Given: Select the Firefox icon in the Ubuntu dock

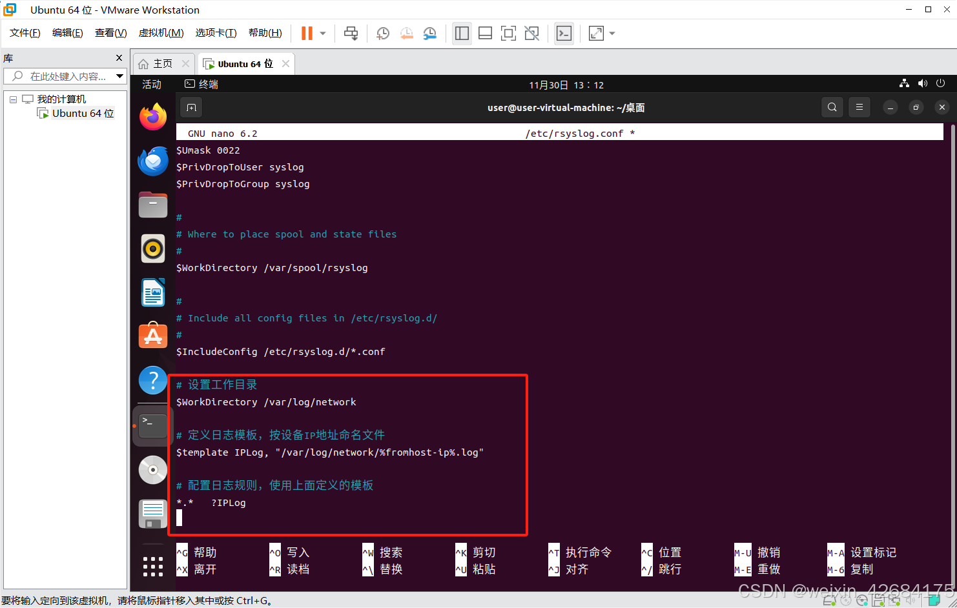Looking at the screenshot, I should coord(152,117).
